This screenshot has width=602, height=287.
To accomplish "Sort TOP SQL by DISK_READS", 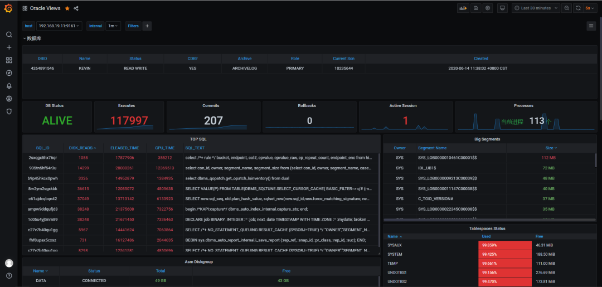I will pyautogui.click(x=82, y=148).
